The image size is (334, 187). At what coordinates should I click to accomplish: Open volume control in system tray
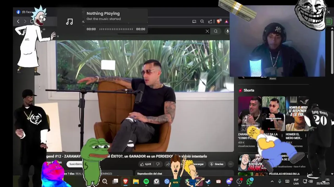pos(311,181)
